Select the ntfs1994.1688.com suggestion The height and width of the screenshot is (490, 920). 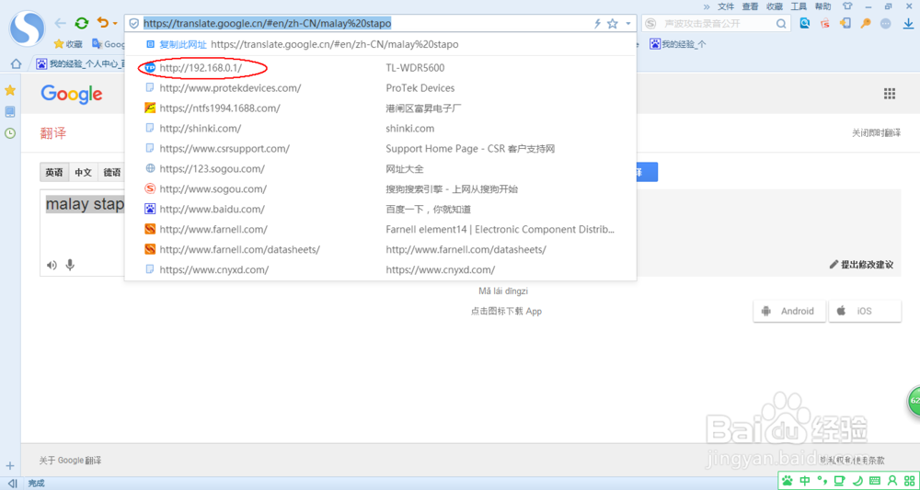380,108
